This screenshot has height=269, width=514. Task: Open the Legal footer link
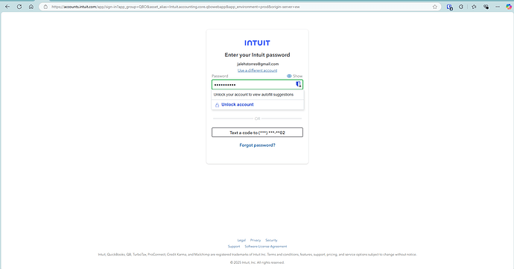[241, 240]
